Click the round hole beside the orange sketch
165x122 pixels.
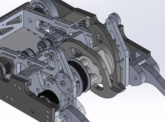click(x=30, y=20)
